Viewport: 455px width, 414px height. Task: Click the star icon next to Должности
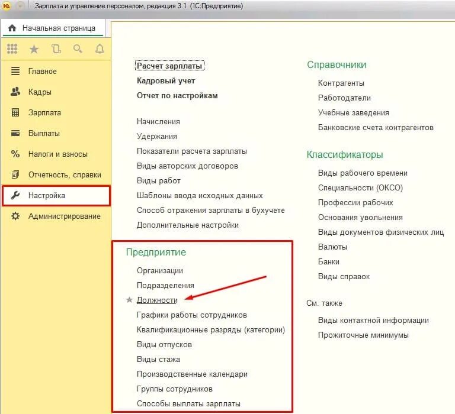coord(129,300)
